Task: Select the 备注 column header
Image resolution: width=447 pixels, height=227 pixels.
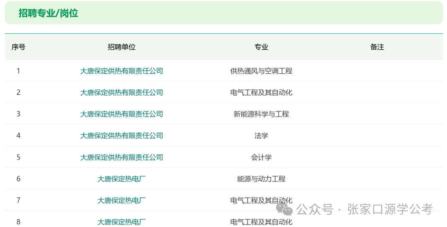Action: click(377, 47)
